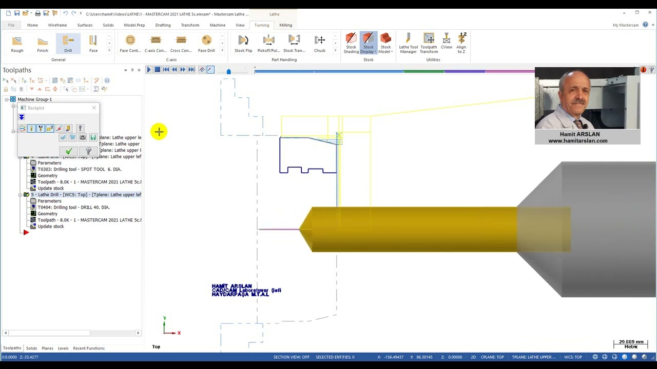Adjust the backplot speed slider

(228, 71)
